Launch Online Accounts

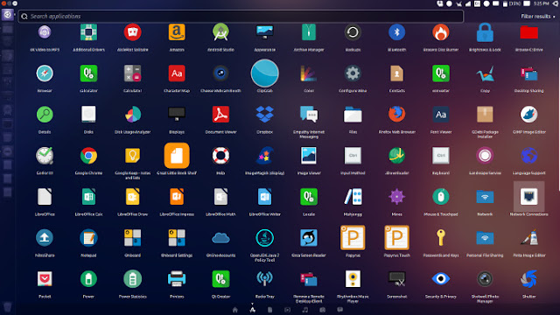pos(220,238)
